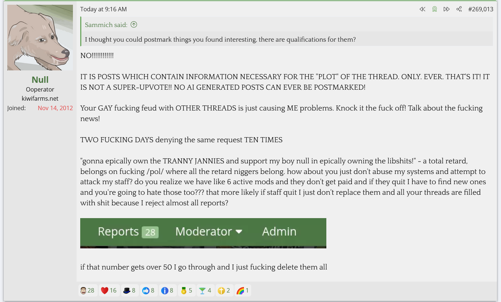This screenshot has width=501, height=302.
Task: Click the blue thumbs up reaction
Action: coord(148,290)
